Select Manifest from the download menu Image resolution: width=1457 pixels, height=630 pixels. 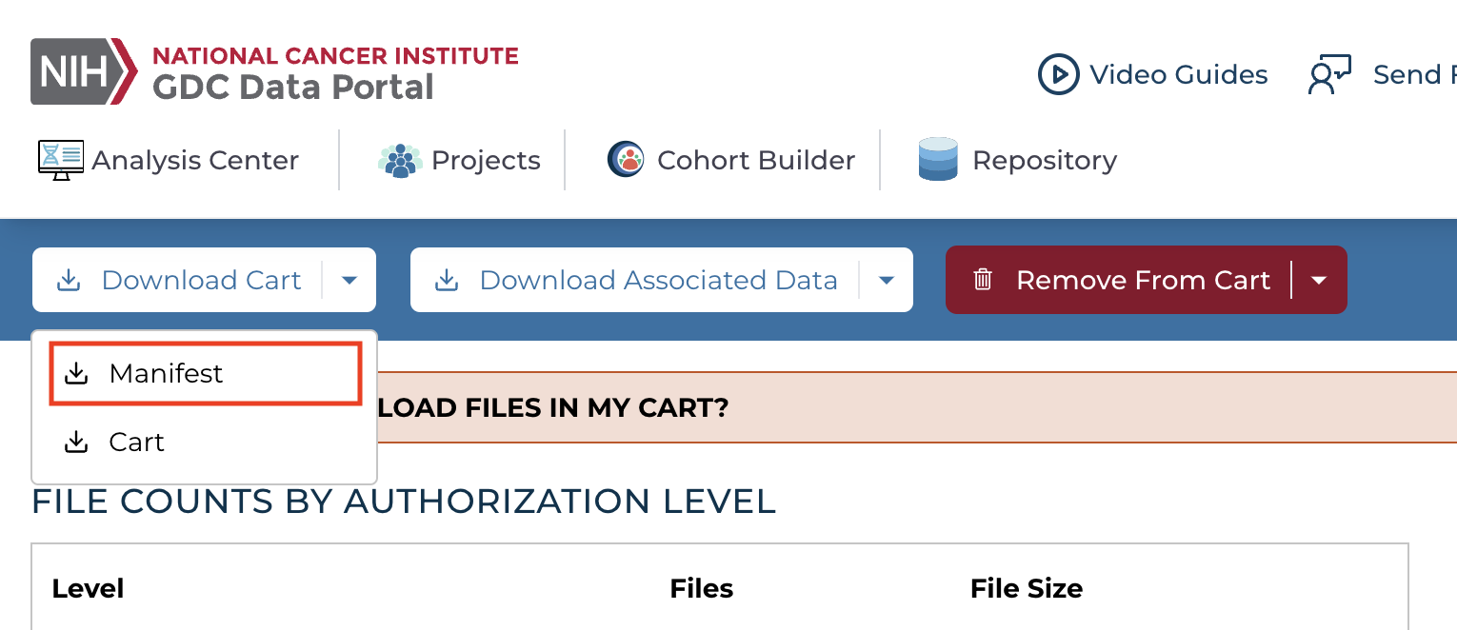[x=166, y=374]
